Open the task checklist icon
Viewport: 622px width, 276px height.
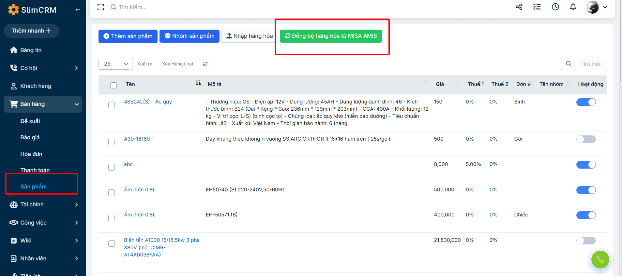click(537, 7)
